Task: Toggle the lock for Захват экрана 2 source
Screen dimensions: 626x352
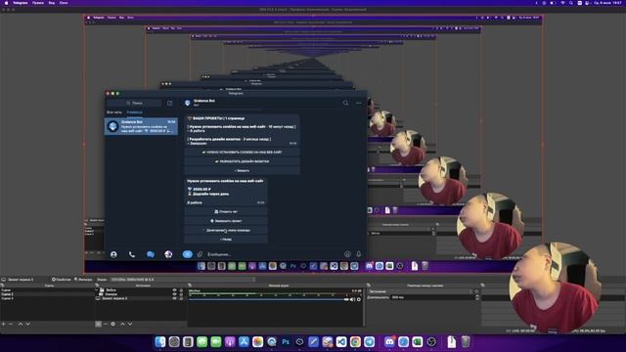Action: pyautogui.click(x=181, y=298)
